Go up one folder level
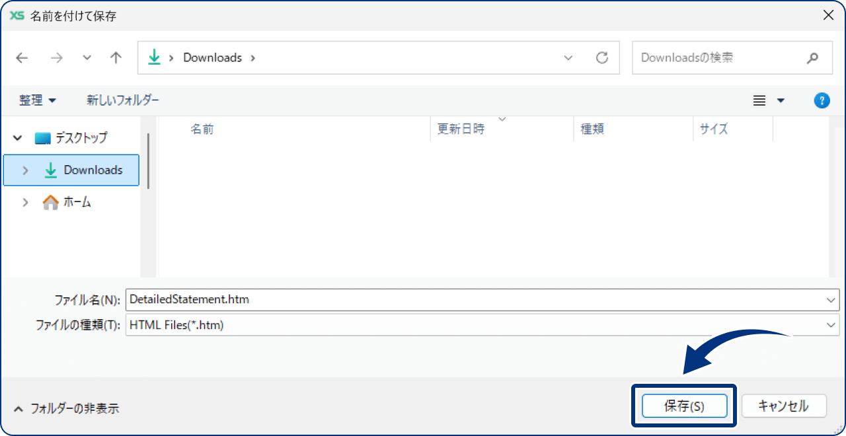Screen dimensions: 846x436 coord(116,58)
